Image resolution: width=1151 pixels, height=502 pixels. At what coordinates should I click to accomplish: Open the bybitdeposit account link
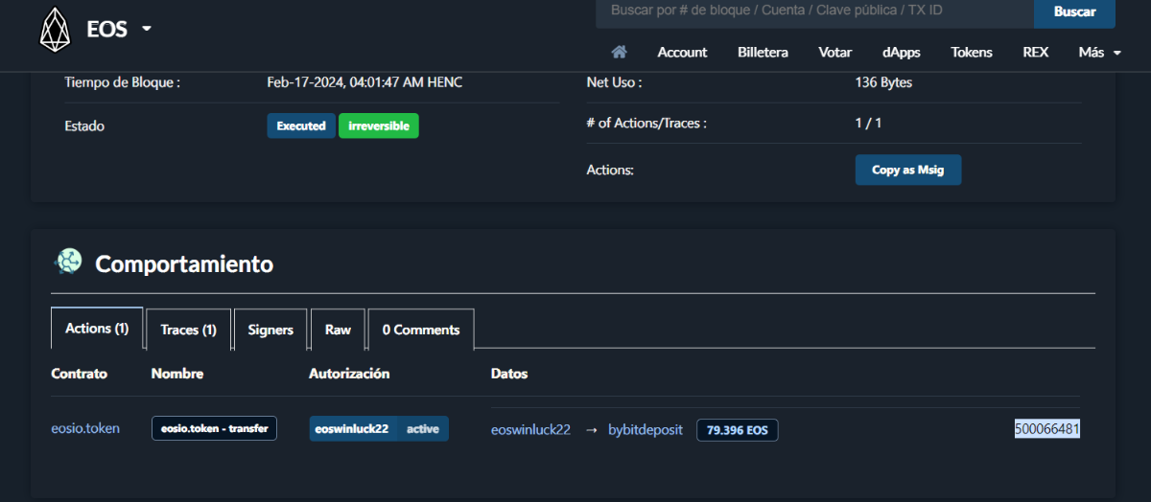(645, 430)
